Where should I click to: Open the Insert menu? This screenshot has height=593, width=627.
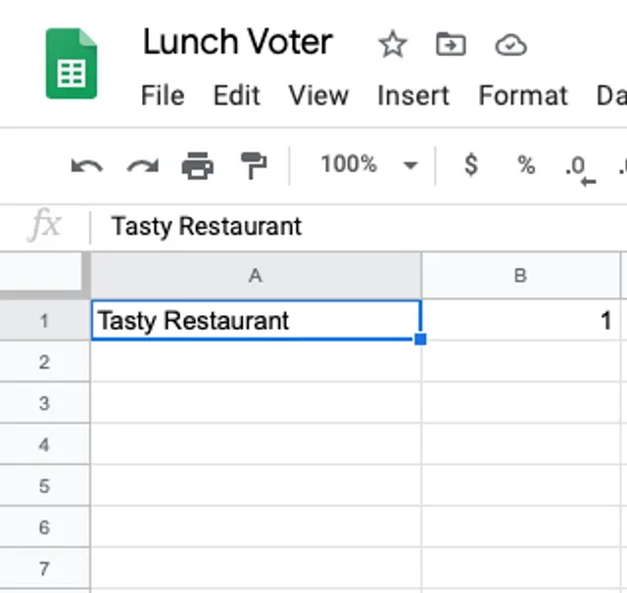coord(413,96)
